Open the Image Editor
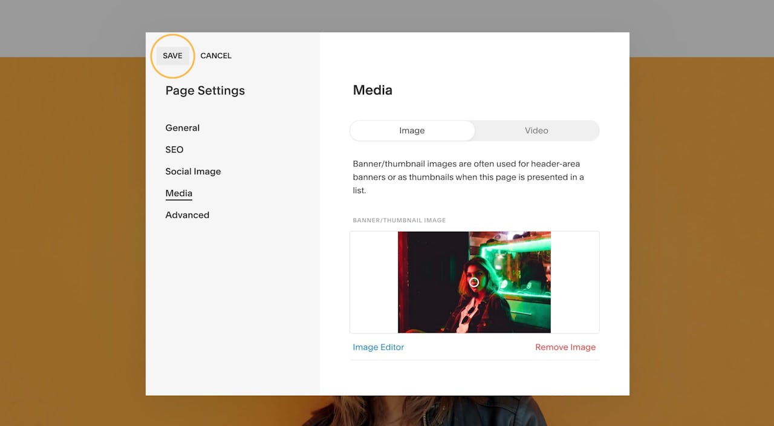This screenshot has height=426, width=774. (379, 347)
